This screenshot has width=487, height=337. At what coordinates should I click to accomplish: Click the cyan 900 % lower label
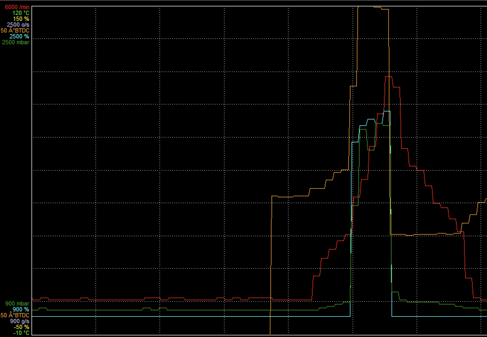21,310
